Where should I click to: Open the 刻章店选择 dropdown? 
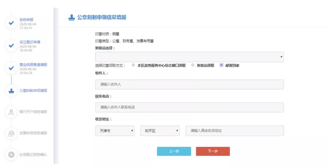pyautogui.click(x=189, y=57)
